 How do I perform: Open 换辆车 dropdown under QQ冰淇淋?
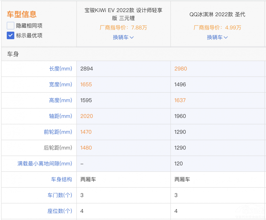(x=217, y=38)
